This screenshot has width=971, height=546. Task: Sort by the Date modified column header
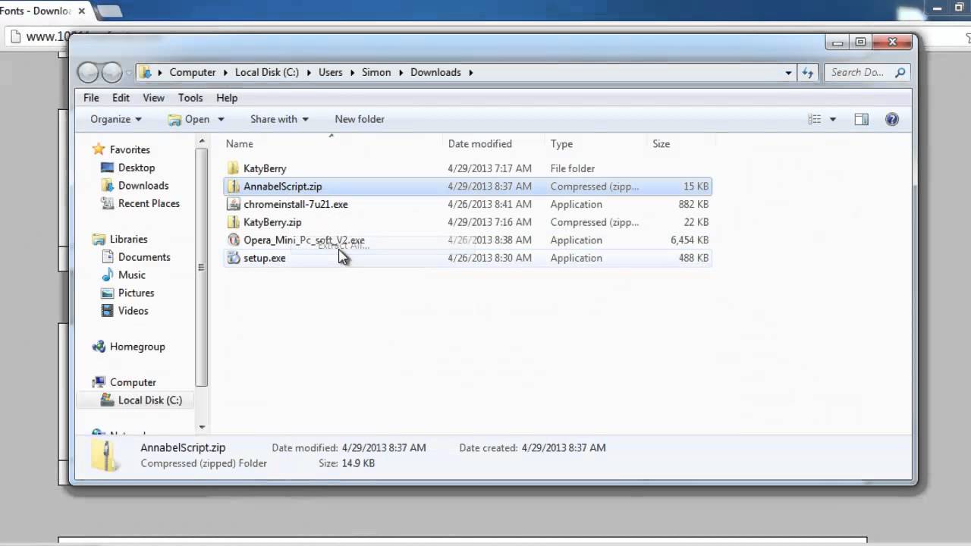494,143
